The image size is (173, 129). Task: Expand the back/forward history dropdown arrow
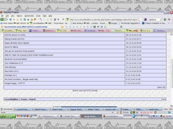coord(7,20)
